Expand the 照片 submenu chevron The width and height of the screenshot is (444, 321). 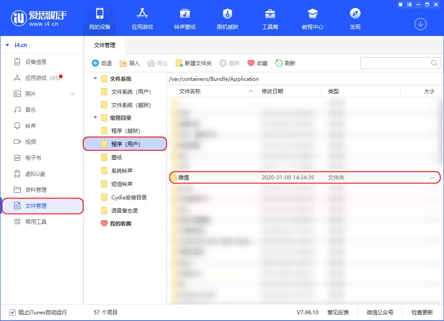[x=73, y=94]
